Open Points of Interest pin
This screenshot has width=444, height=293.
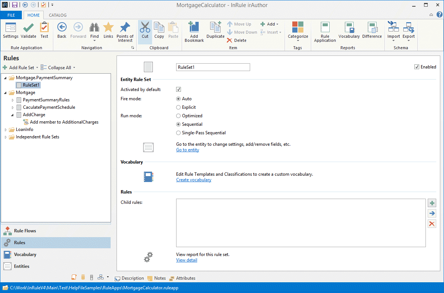[x=125, y=28]
